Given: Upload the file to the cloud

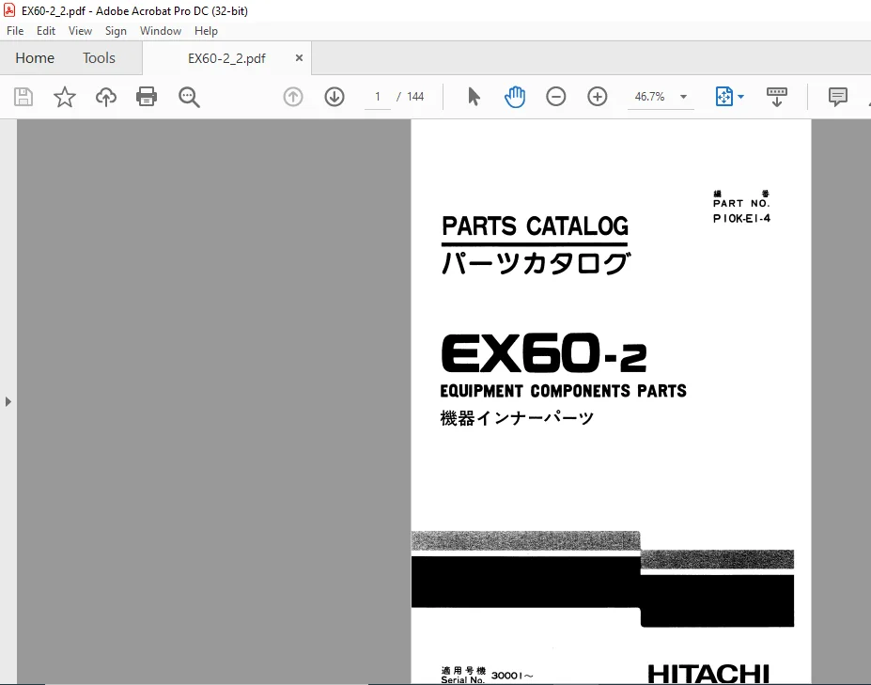Looking at the screenshot, I should [105, 97].
